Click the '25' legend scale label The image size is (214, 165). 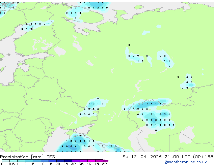65,164
